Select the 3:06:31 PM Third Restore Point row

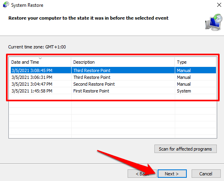tap(113, 77)
